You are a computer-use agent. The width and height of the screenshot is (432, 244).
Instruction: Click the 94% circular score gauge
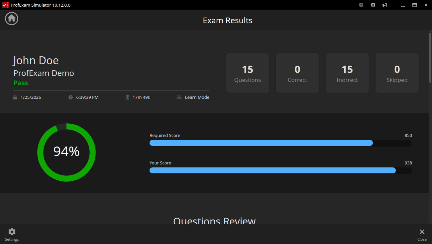coord(66,152)
